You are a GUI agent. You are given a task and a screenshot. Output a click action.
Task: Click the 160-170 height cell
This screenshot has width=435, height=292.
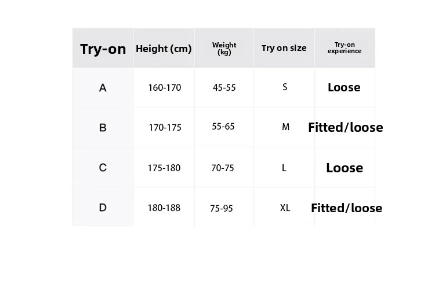point(165,88)
